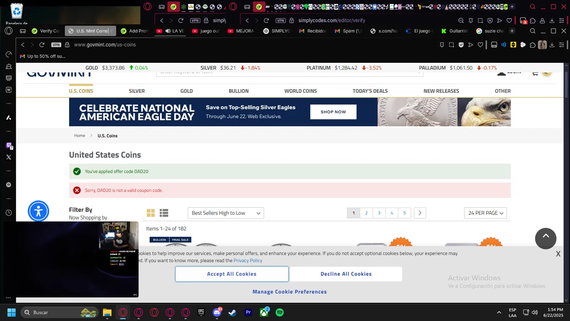Image resolution: width=570 pixels, height=321 pixels.
Task: Go back in the govmint browser window
Action: pos(23,45)
